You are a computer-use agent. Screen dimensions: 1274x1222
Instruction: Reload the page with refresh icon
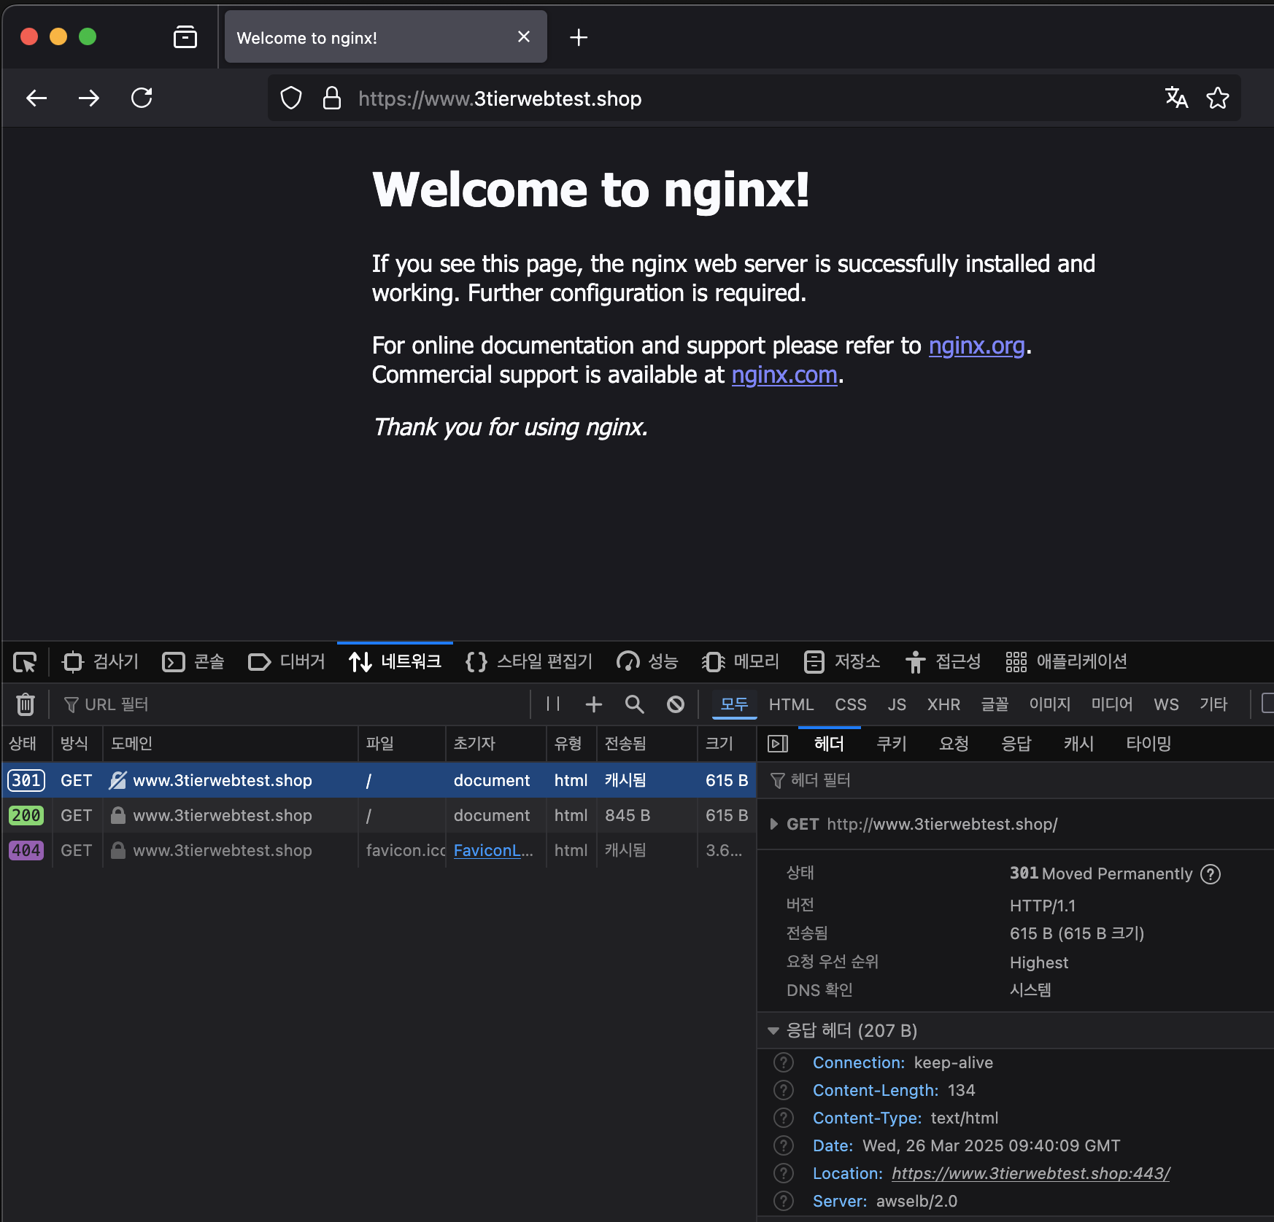[142, 98]
